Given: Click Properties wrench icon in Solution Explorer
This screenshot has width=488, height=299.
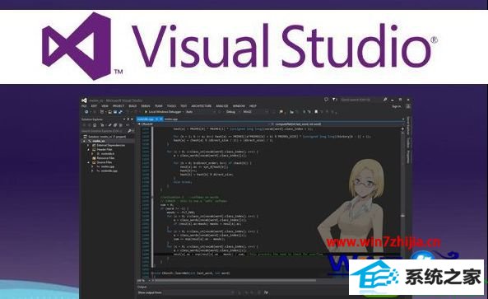Looking at the screenshot, I should tap(109, 125).
